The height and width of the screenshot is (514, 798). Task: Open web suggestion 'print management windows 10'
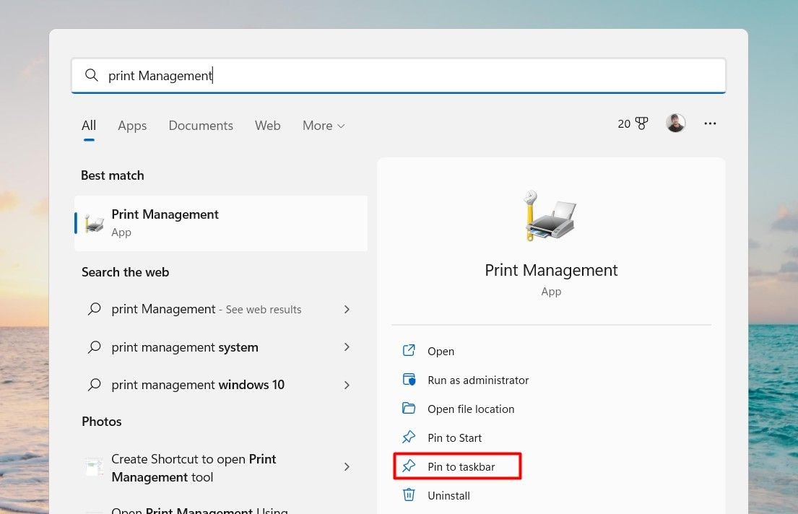coord(221,385)
